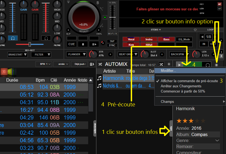
Task: Select Modifier... in the context menu
Action: coord(190,71)
